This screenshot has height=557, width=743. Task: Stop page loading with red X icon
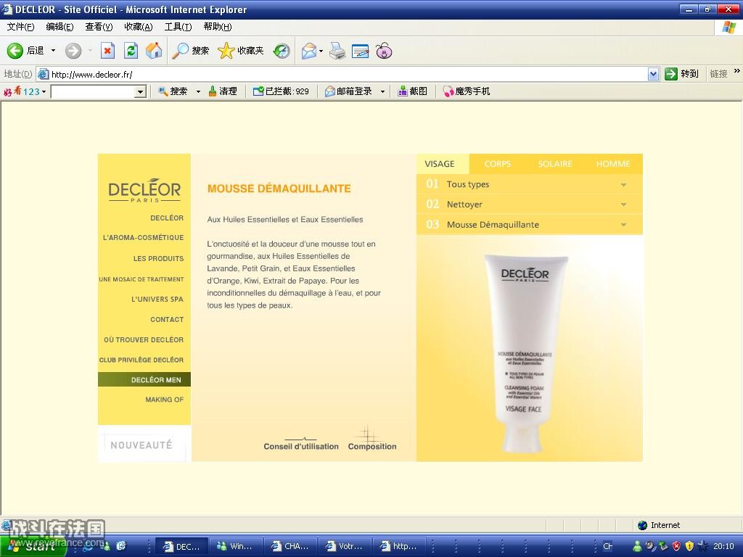(x=107, y=51)
